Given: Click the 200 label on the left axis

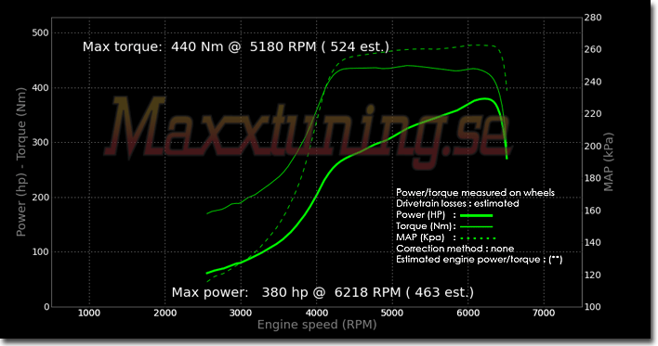Looking at the screenshot, I should 40,198.
